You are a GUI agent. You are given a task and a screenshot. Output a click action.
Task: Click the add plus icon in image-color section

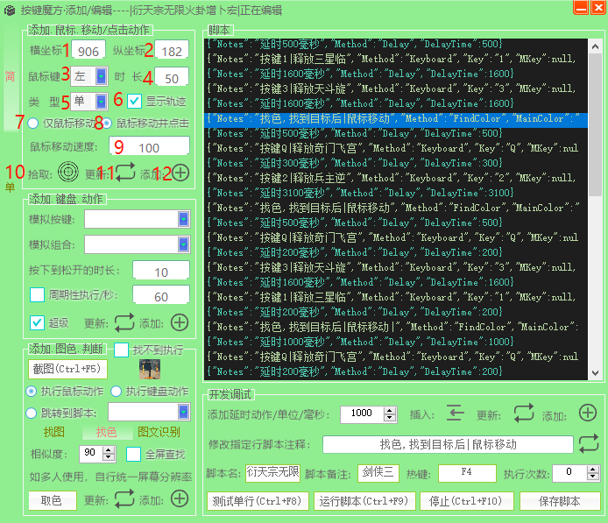coord(180,499)
